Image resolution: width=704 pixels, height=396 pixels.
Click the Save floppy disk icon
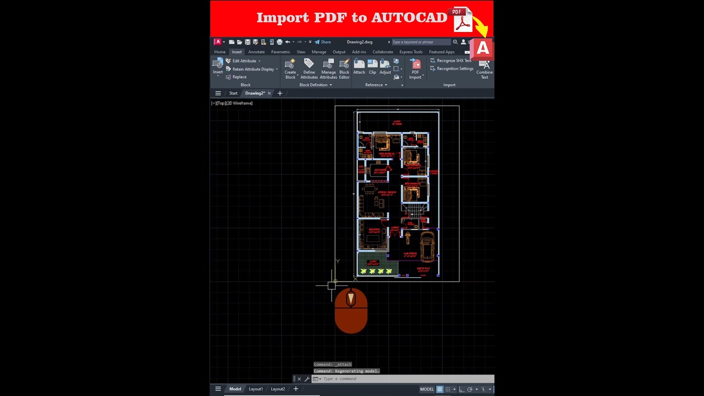(x=248, y=42)
